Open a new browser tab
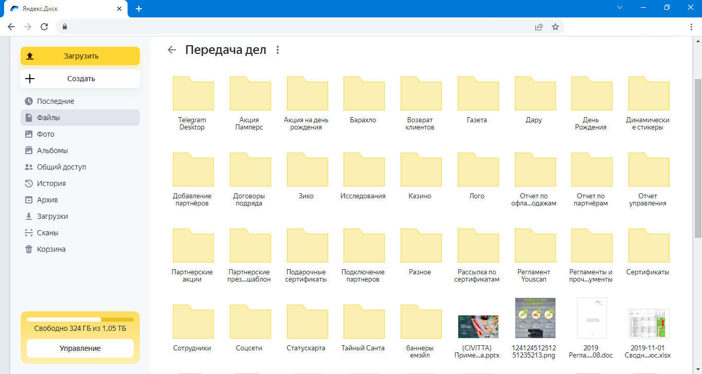 coord(139,9)
